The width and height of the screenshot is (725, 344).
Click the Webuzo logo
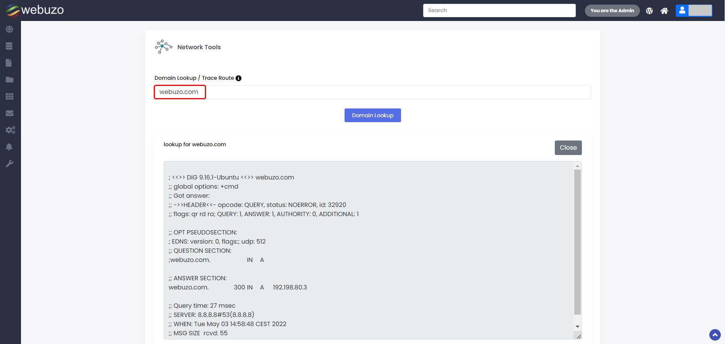35,10
